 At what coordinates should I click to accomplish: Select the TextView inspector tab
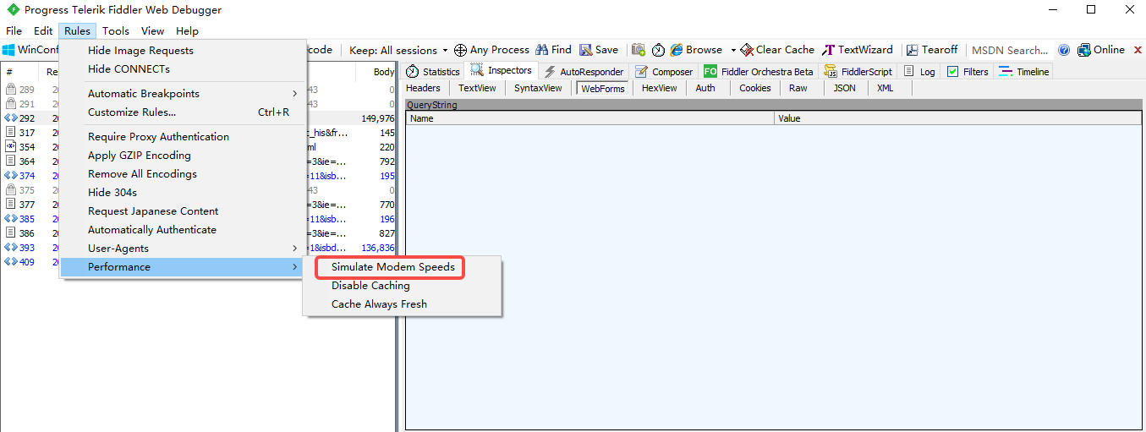[x=477, y=88]
